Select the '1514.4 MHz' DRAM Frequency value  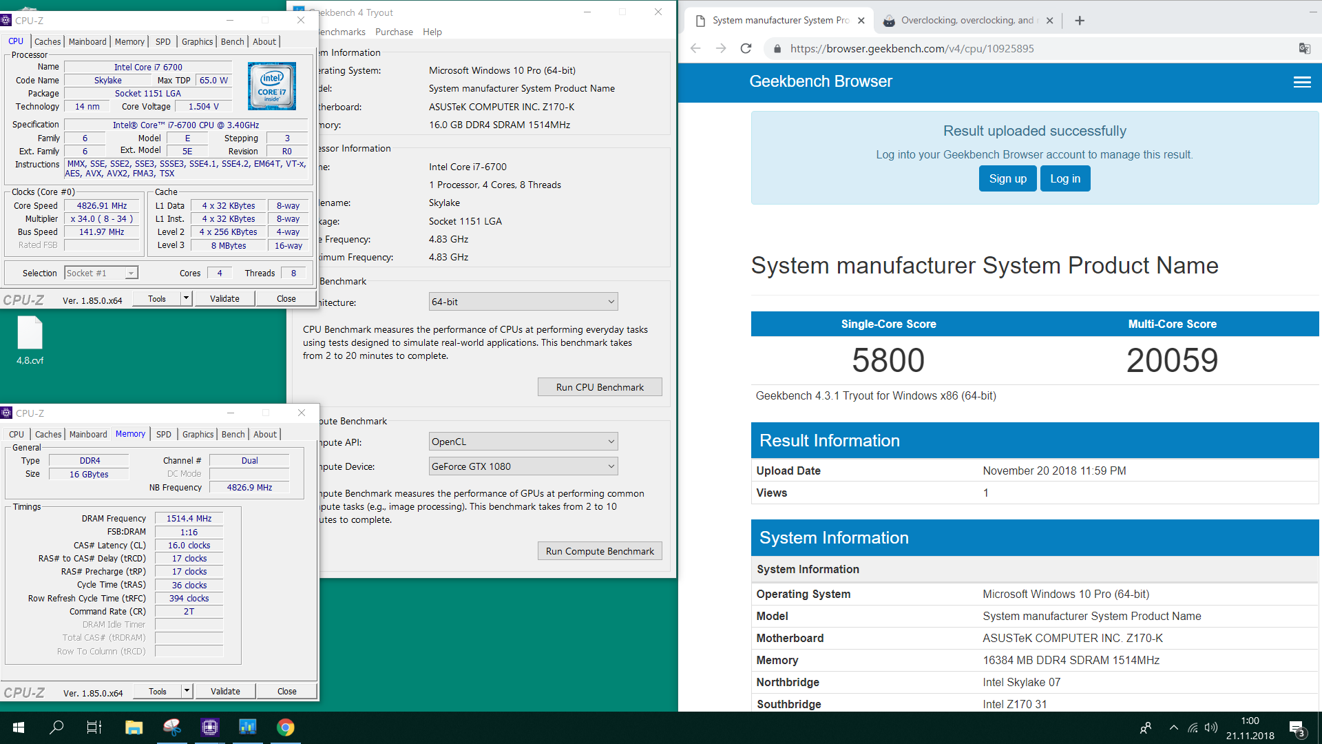point(189,519)
